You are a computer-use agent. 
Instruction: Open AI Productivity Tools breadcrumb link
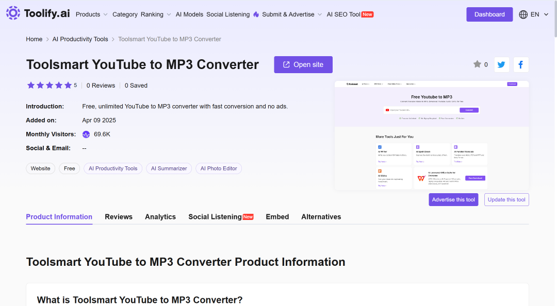tap(80, 39)
